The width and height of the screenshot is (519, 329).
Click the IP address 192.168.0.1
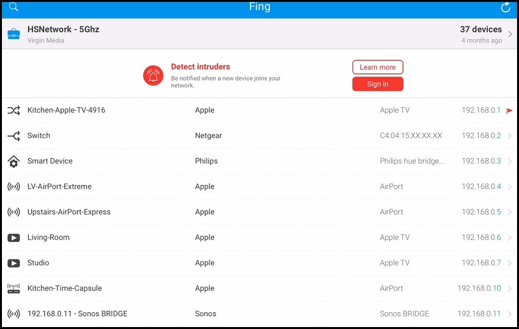click(481, 110)
